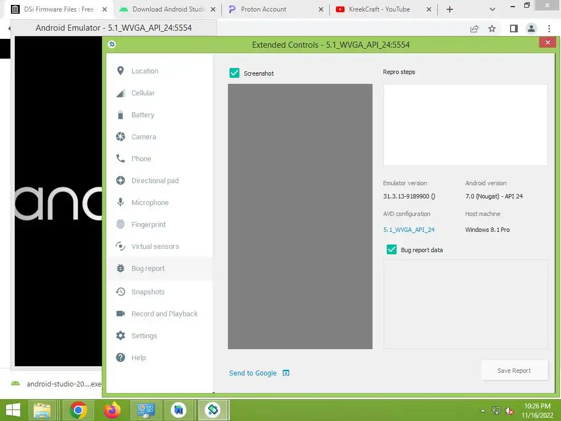Open the Chrome profile avatar

coord(531,29)
